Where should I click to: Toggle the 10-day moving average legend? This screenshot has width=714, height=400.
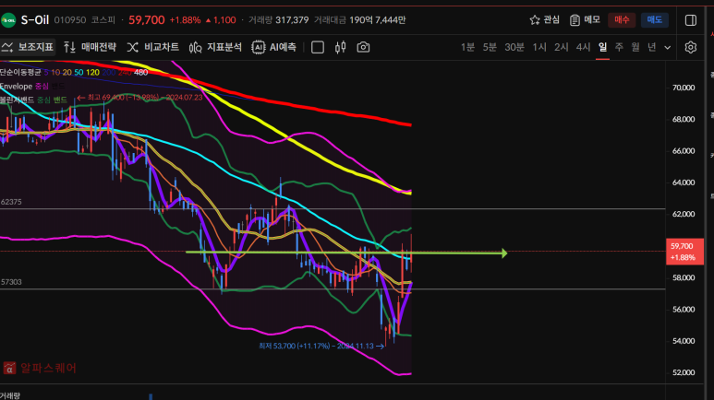pos(55,73)
